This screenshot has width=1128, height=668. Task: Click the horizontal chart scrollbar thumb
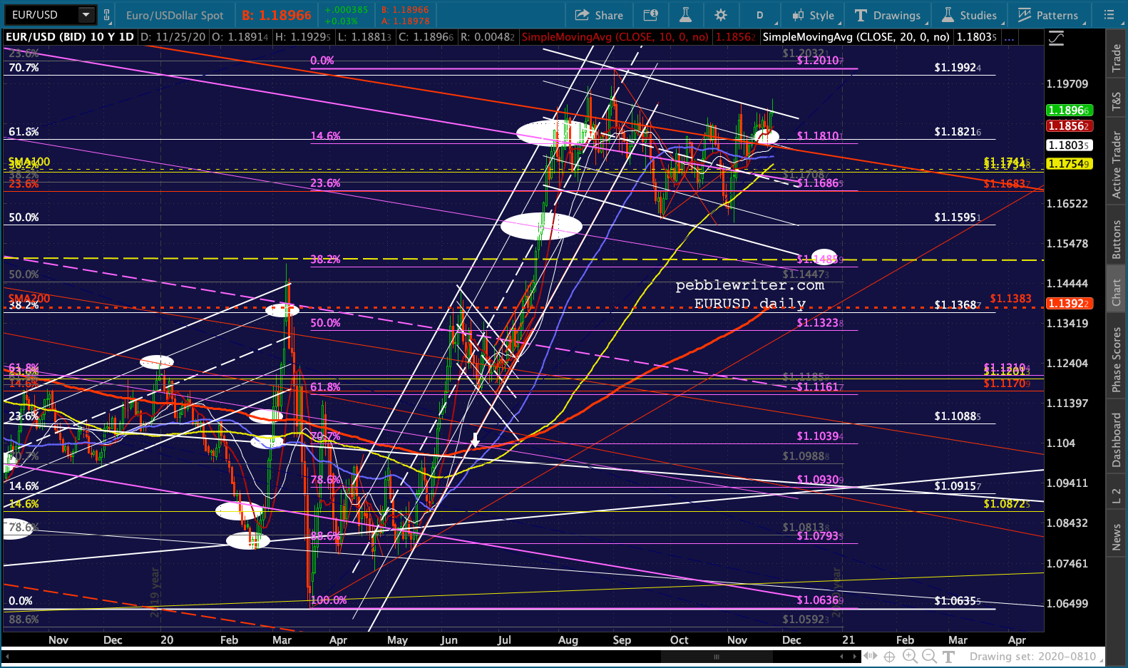pos(717,657)
